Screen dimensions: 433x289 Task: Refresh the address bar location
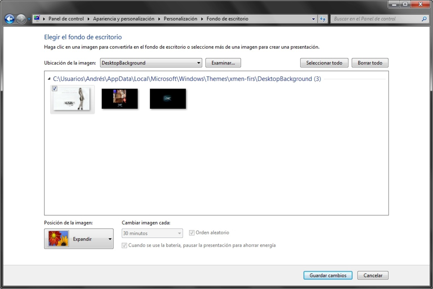(322, 19)
